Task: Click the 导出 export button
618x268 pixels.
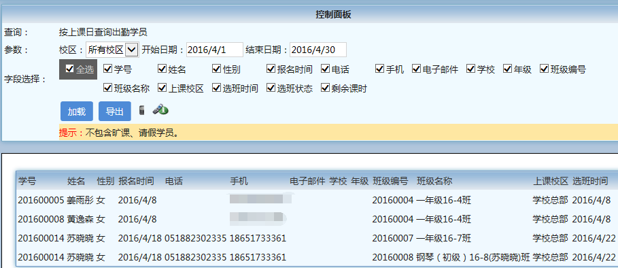Action: [115, 112]
